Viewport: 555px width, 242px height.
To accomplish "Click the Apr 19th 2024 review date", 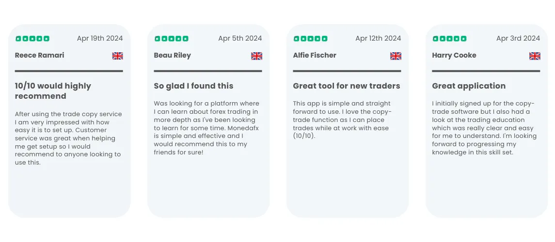I will point(100,39).
